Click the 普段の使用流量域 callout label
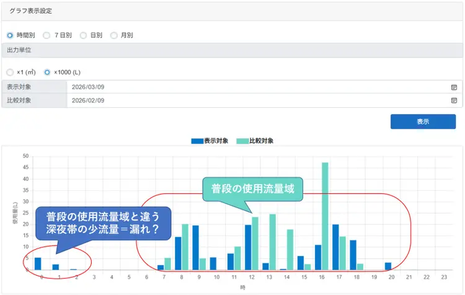 (x=252, y=188)
